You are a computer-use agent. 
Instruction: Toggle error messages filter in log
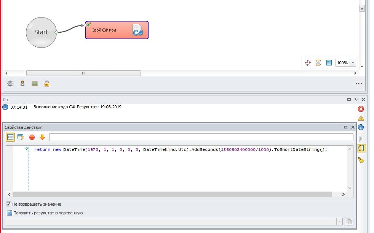point(361,109)
